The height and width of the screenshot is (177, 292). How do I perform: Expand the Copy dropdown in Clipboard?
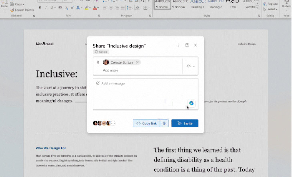pos(18,4)
